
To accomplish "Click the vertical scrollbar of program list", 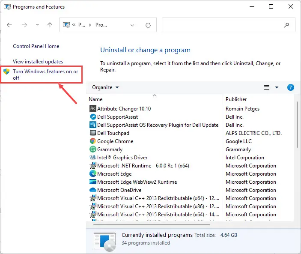I will coord(297,125).
